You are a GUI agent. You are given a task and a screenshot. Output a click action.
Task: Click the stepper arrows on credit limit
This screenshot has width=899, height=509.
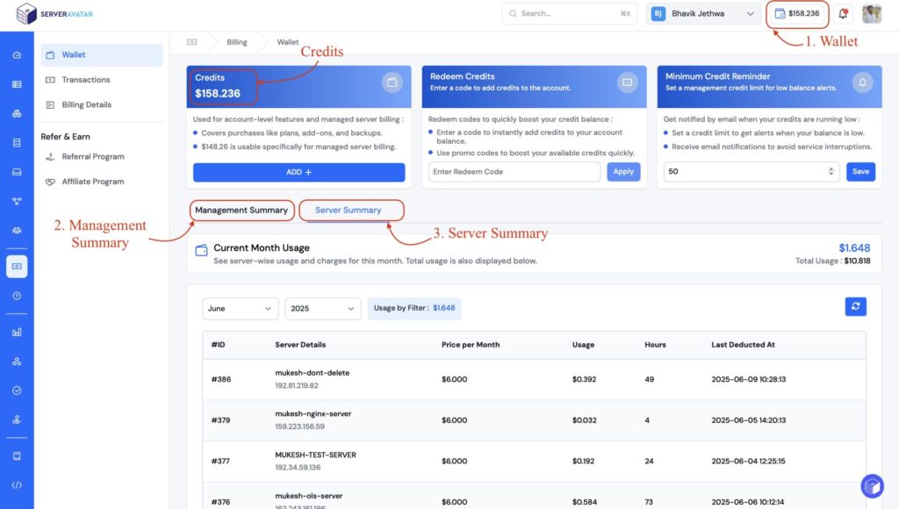pos(831,171)
